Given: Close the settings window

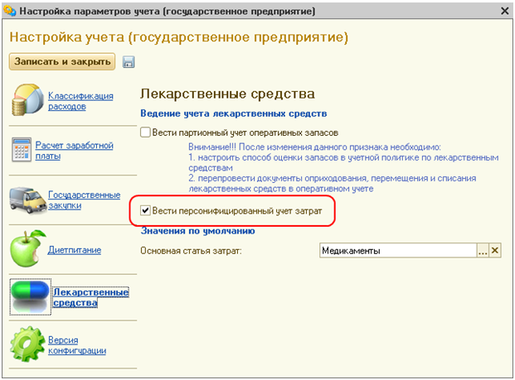Looking at the screenshot, I should pos(504,12).
